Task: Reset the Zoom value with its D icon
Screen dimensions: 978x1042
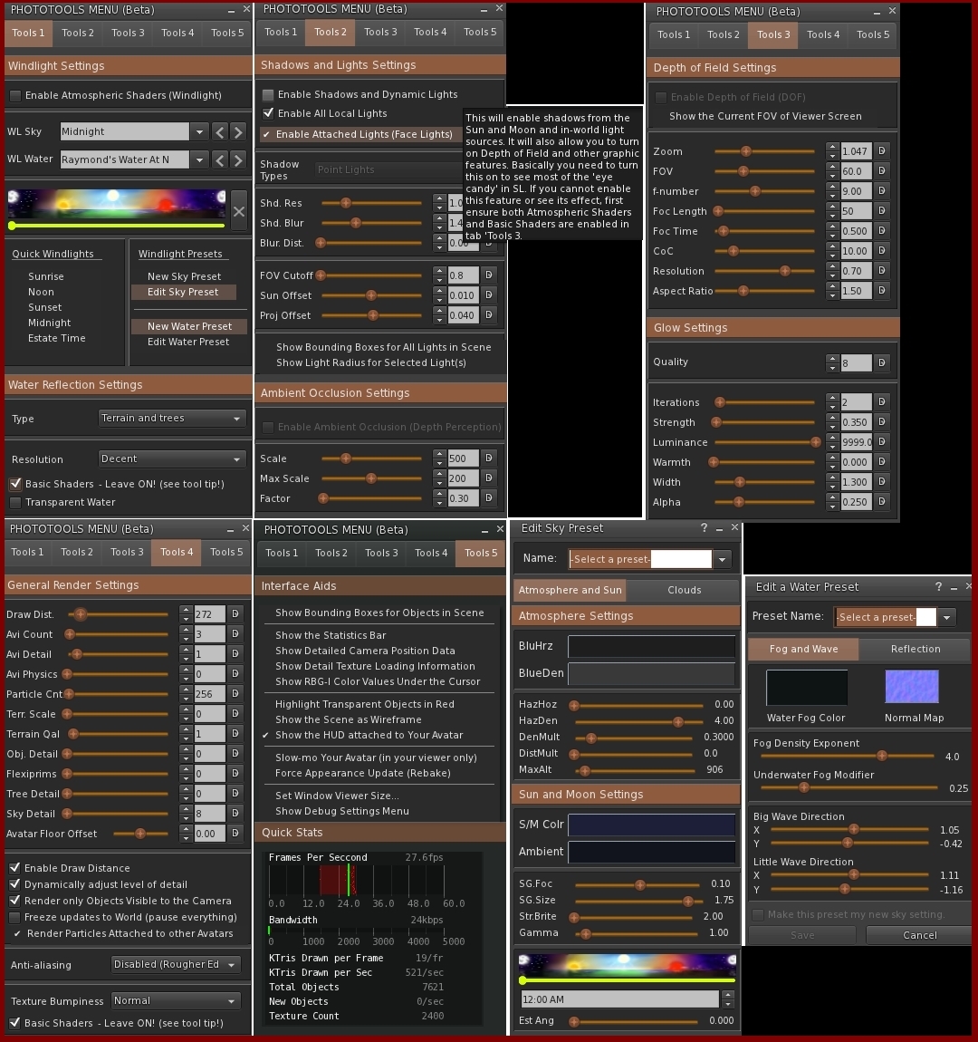Action: tap(880, 150)
